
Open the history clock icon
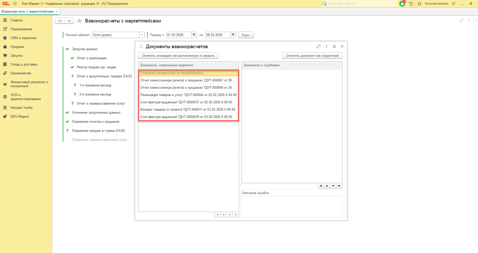(x=411, y=4)
